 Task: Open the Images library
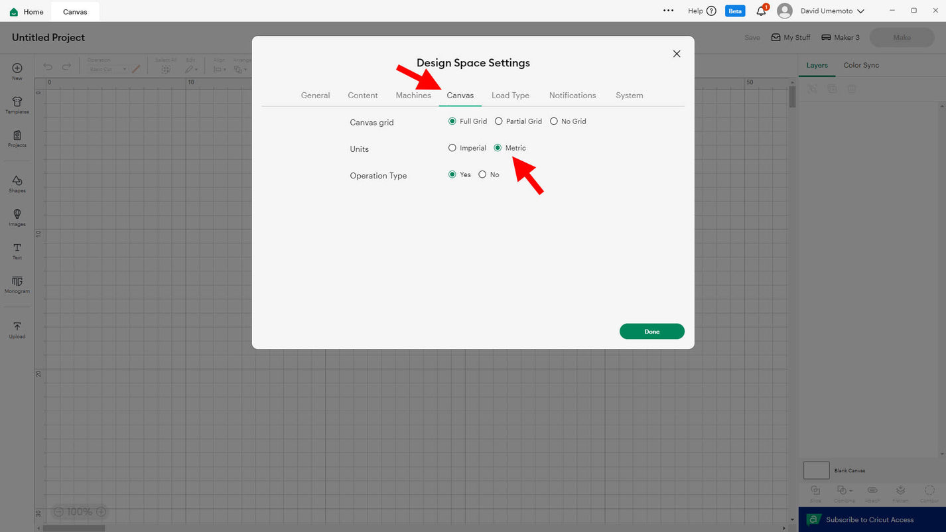tap(17, 217)
